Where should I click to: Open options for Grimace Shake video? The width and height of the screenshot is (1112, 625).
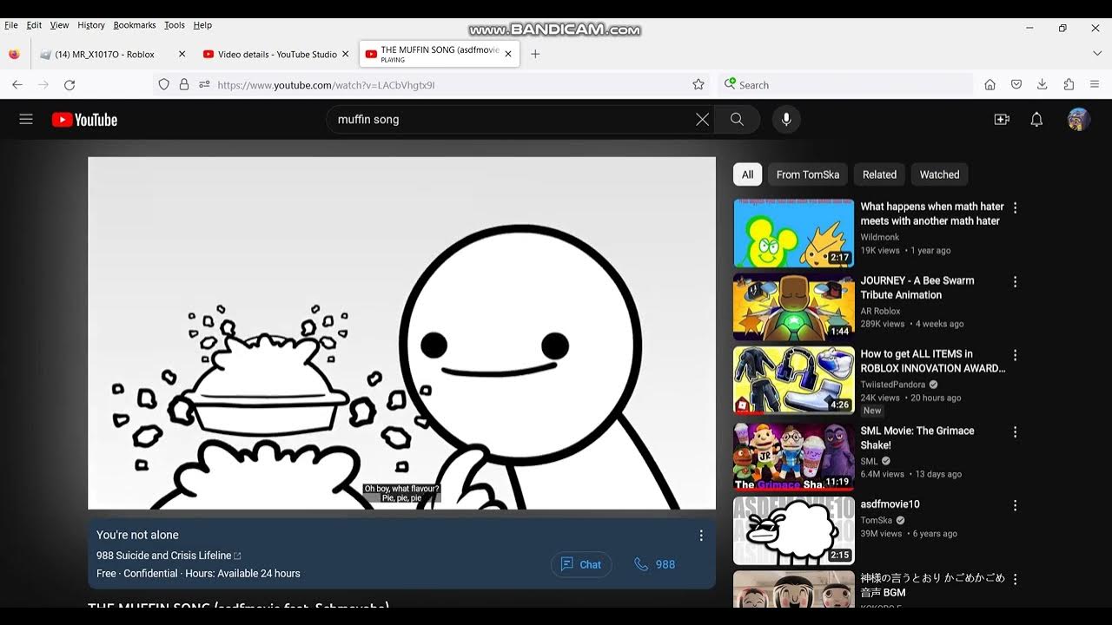click(x=1015, y=431)
